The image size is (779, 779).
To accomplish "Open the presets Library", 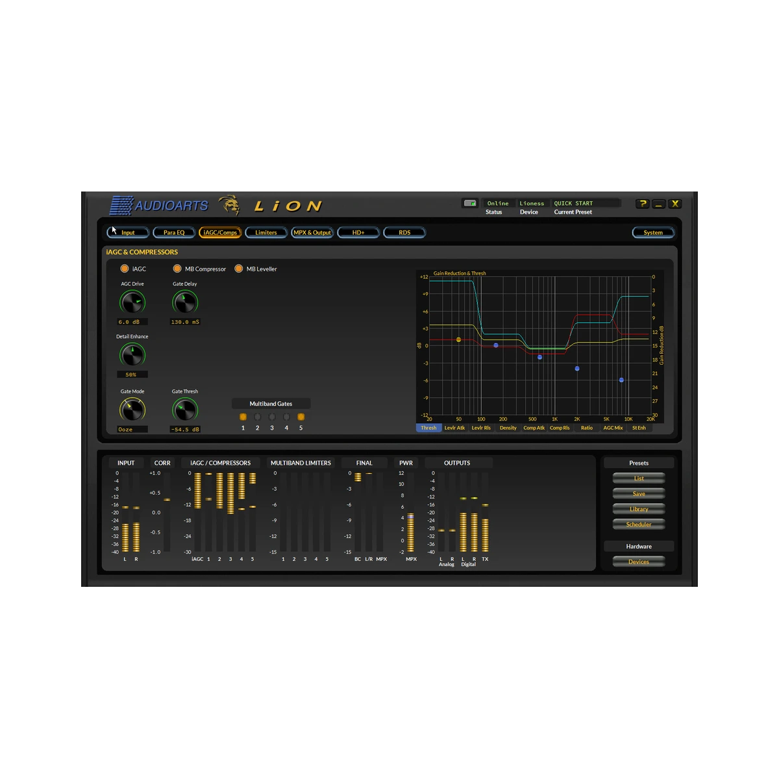I will click(639, 509).
